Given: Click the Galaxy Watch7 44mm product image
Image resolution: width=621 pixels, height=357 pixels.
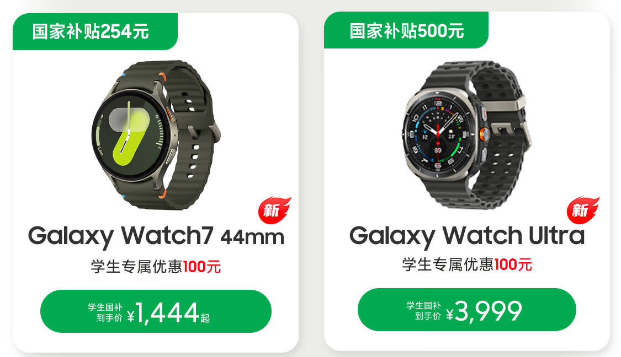Looking at the screenshot, I should tap(156, 134).
